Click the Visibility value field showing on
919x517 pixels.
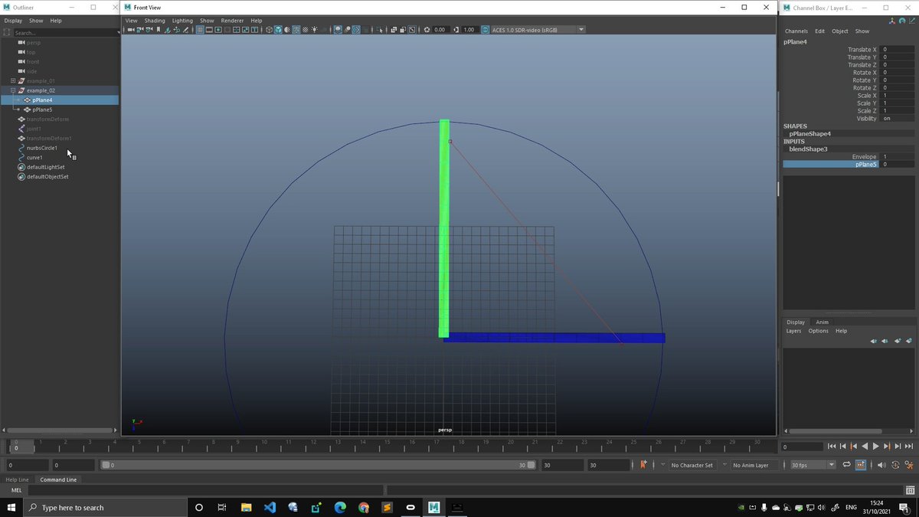pyautogui.click(x=897, y=119)
